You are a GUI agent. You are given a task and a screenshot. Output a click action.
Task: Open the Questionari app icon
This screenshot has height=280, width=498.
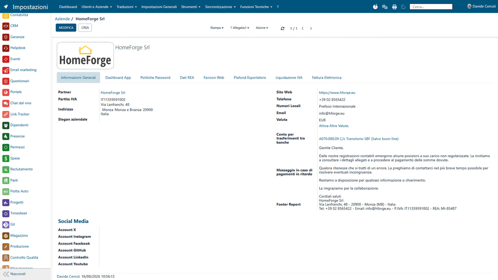click(6, 81)
